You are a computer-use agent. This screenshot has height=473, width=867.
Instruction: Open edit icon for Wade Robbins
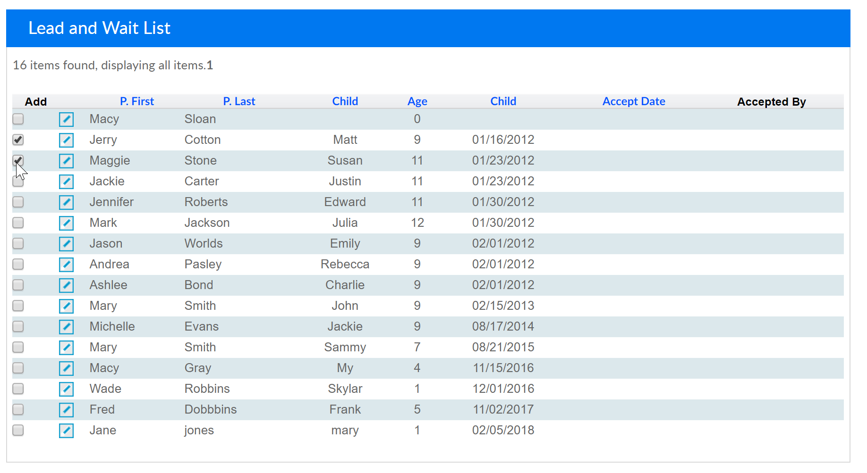pos(66,389)
